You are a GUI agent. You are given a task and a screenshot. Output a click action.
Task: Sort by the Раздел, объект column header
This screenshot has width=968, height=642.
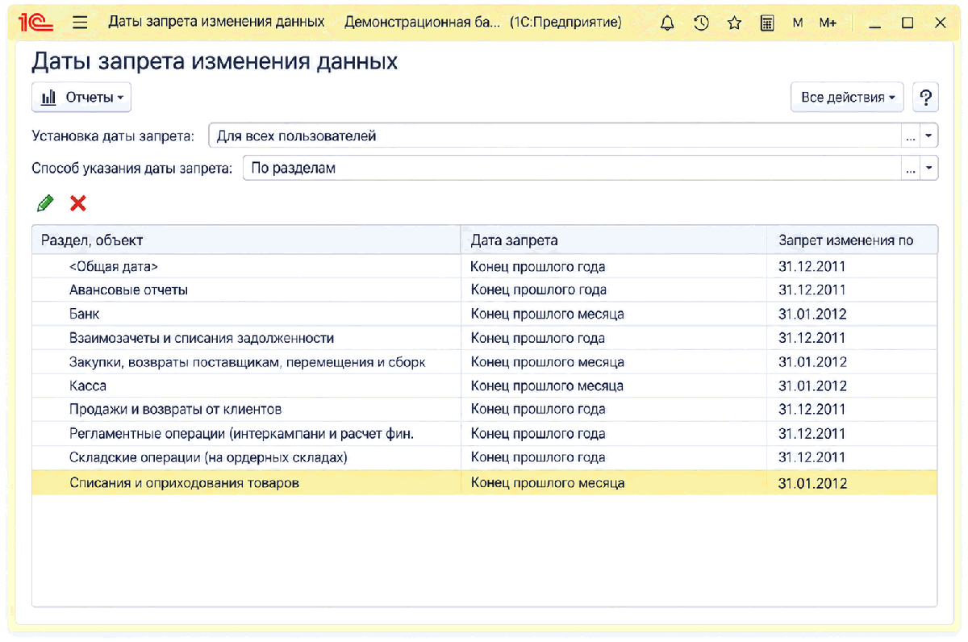(x=246, y=240)
